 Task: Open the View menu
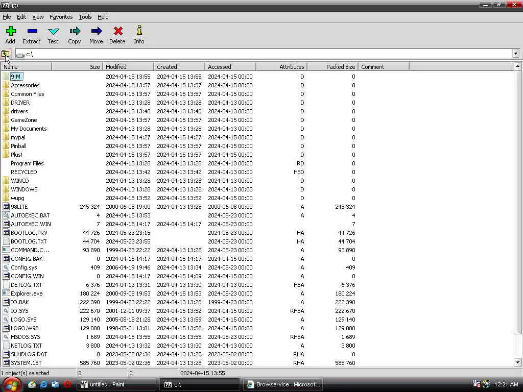point(38,17)
